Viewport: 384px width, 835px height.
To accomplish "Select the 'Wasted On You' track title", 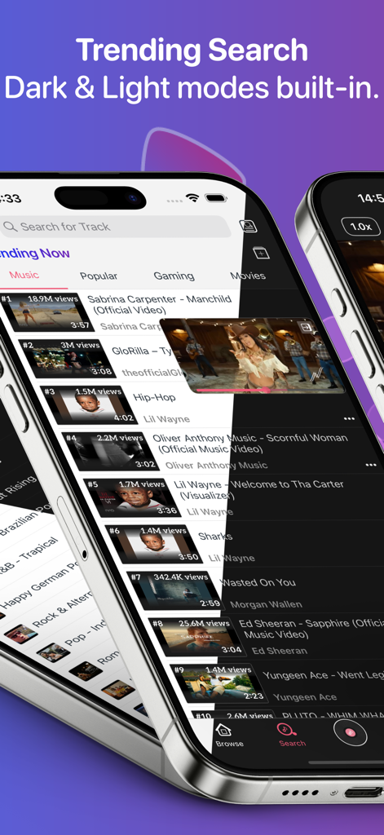I will [258, 582].
